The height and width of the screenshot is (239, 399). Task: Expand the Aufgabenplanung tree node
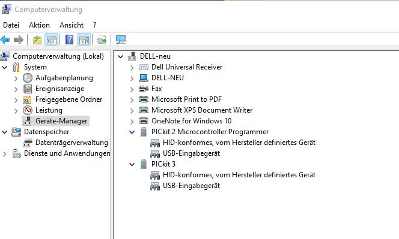[x=16, y=78]
